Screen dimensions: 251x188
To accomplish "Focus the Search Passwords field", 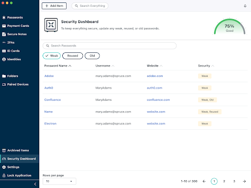I will (109, 46).
